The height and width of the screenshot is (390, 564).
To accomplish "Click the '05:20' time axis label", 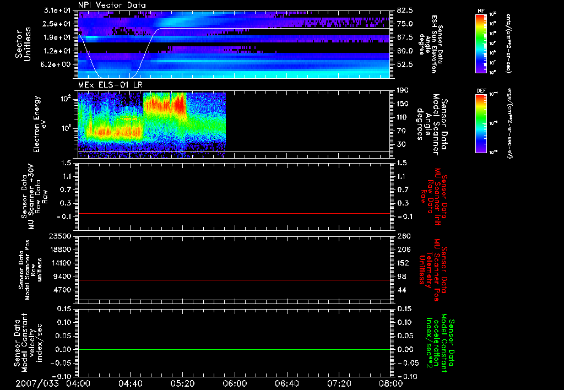I will [182, 383].
